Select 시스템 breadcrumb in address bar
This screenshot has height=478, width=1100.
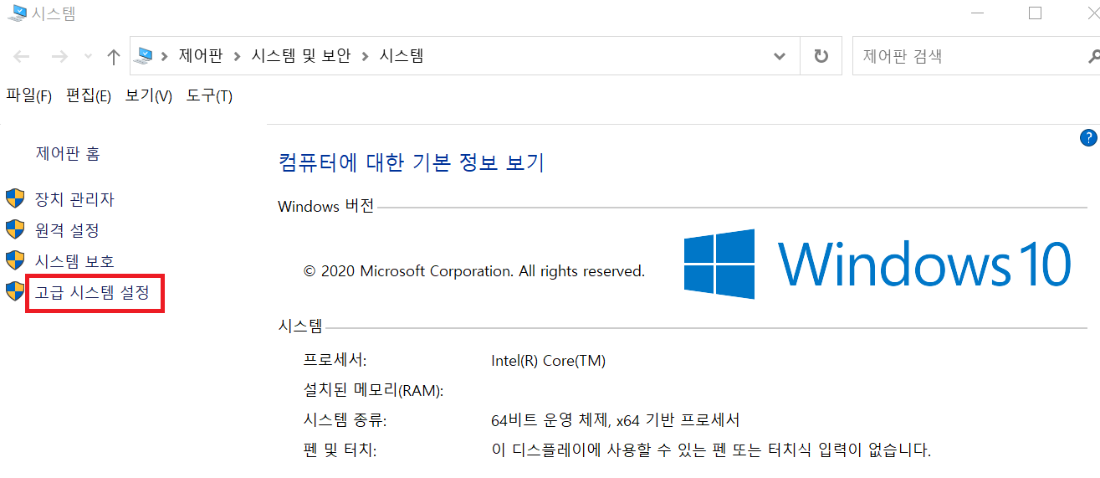[x=402, y=56]
